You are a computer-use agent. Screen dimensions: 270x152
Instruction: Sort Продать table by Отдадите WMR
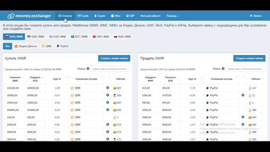pyautogui.click(x=150, y=79)
